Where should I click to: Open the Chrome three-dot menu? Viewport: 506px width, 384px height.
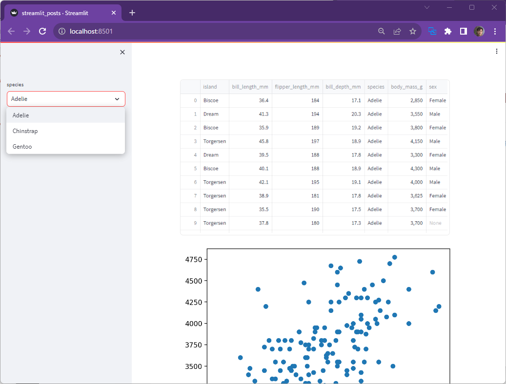point(495,31)
